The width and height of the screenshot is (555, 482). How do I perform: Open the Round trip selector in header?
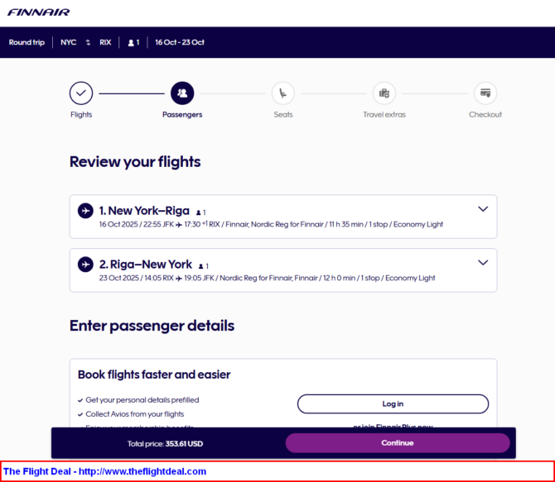pos(27,42)
